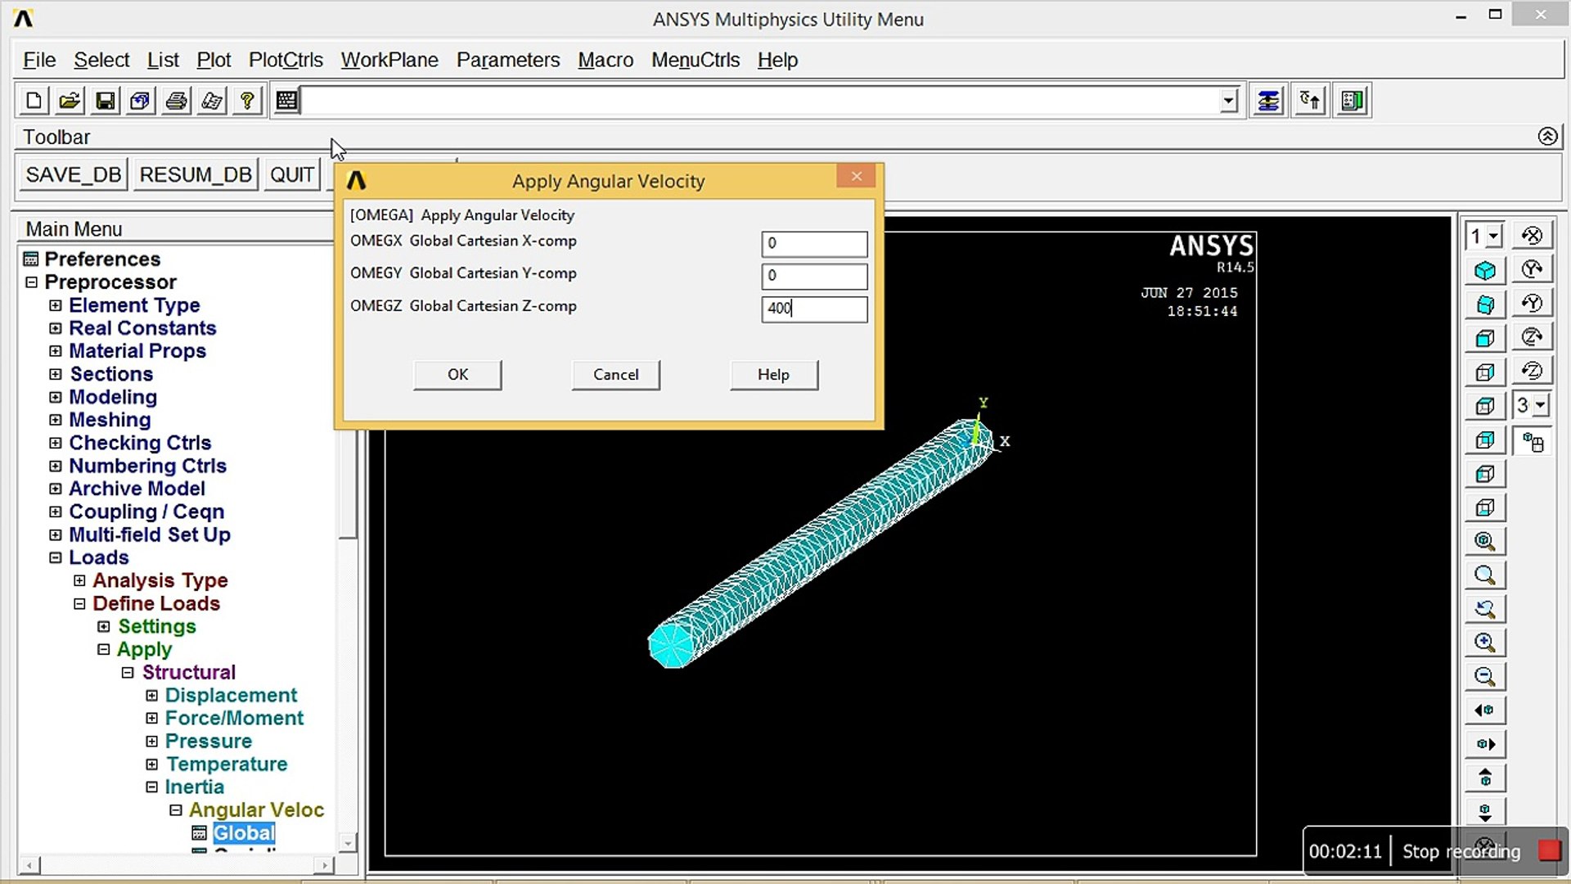Click the Print icon in the toolbar
This screenshot has height=884, width=1571.
(176, 101)
